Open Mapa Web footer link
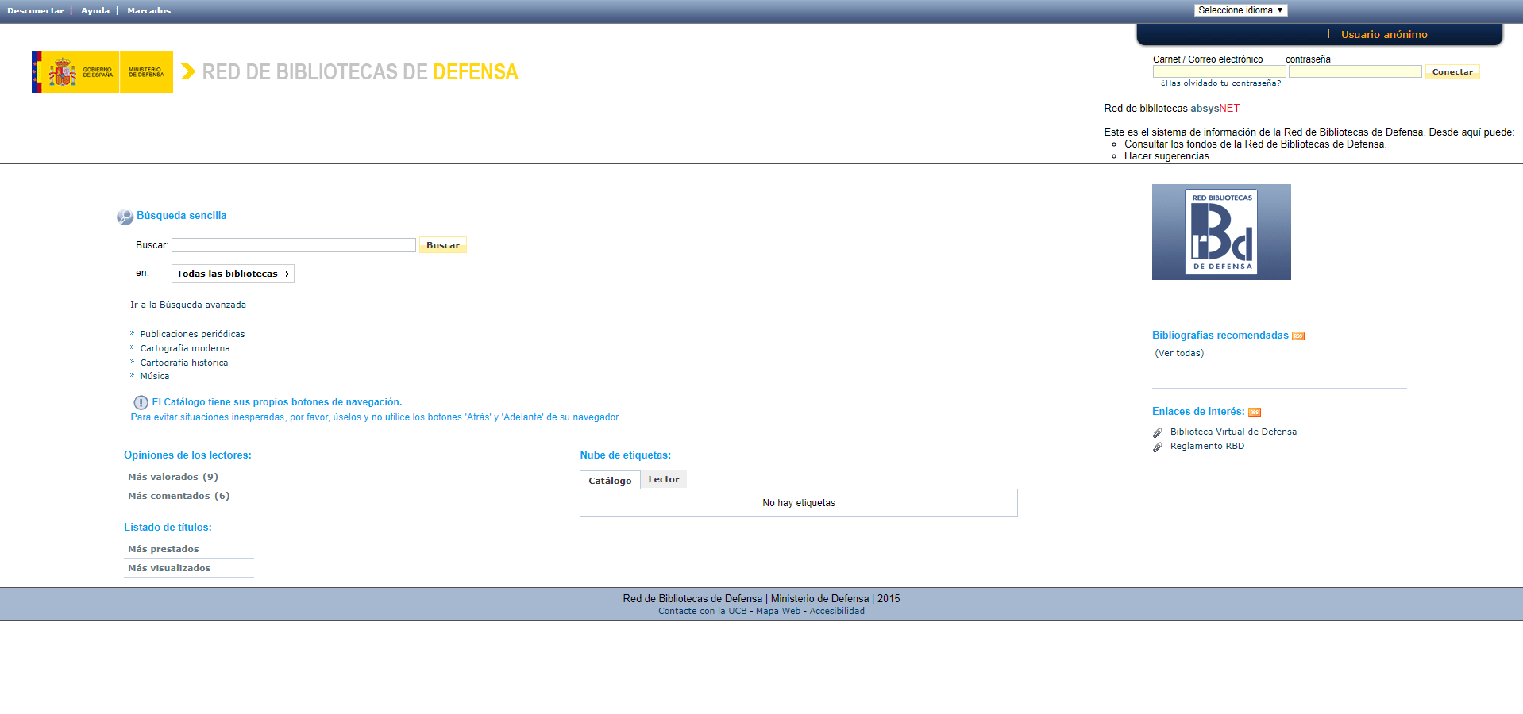Viewport: 1523px width, 714px height. (778, 611)
